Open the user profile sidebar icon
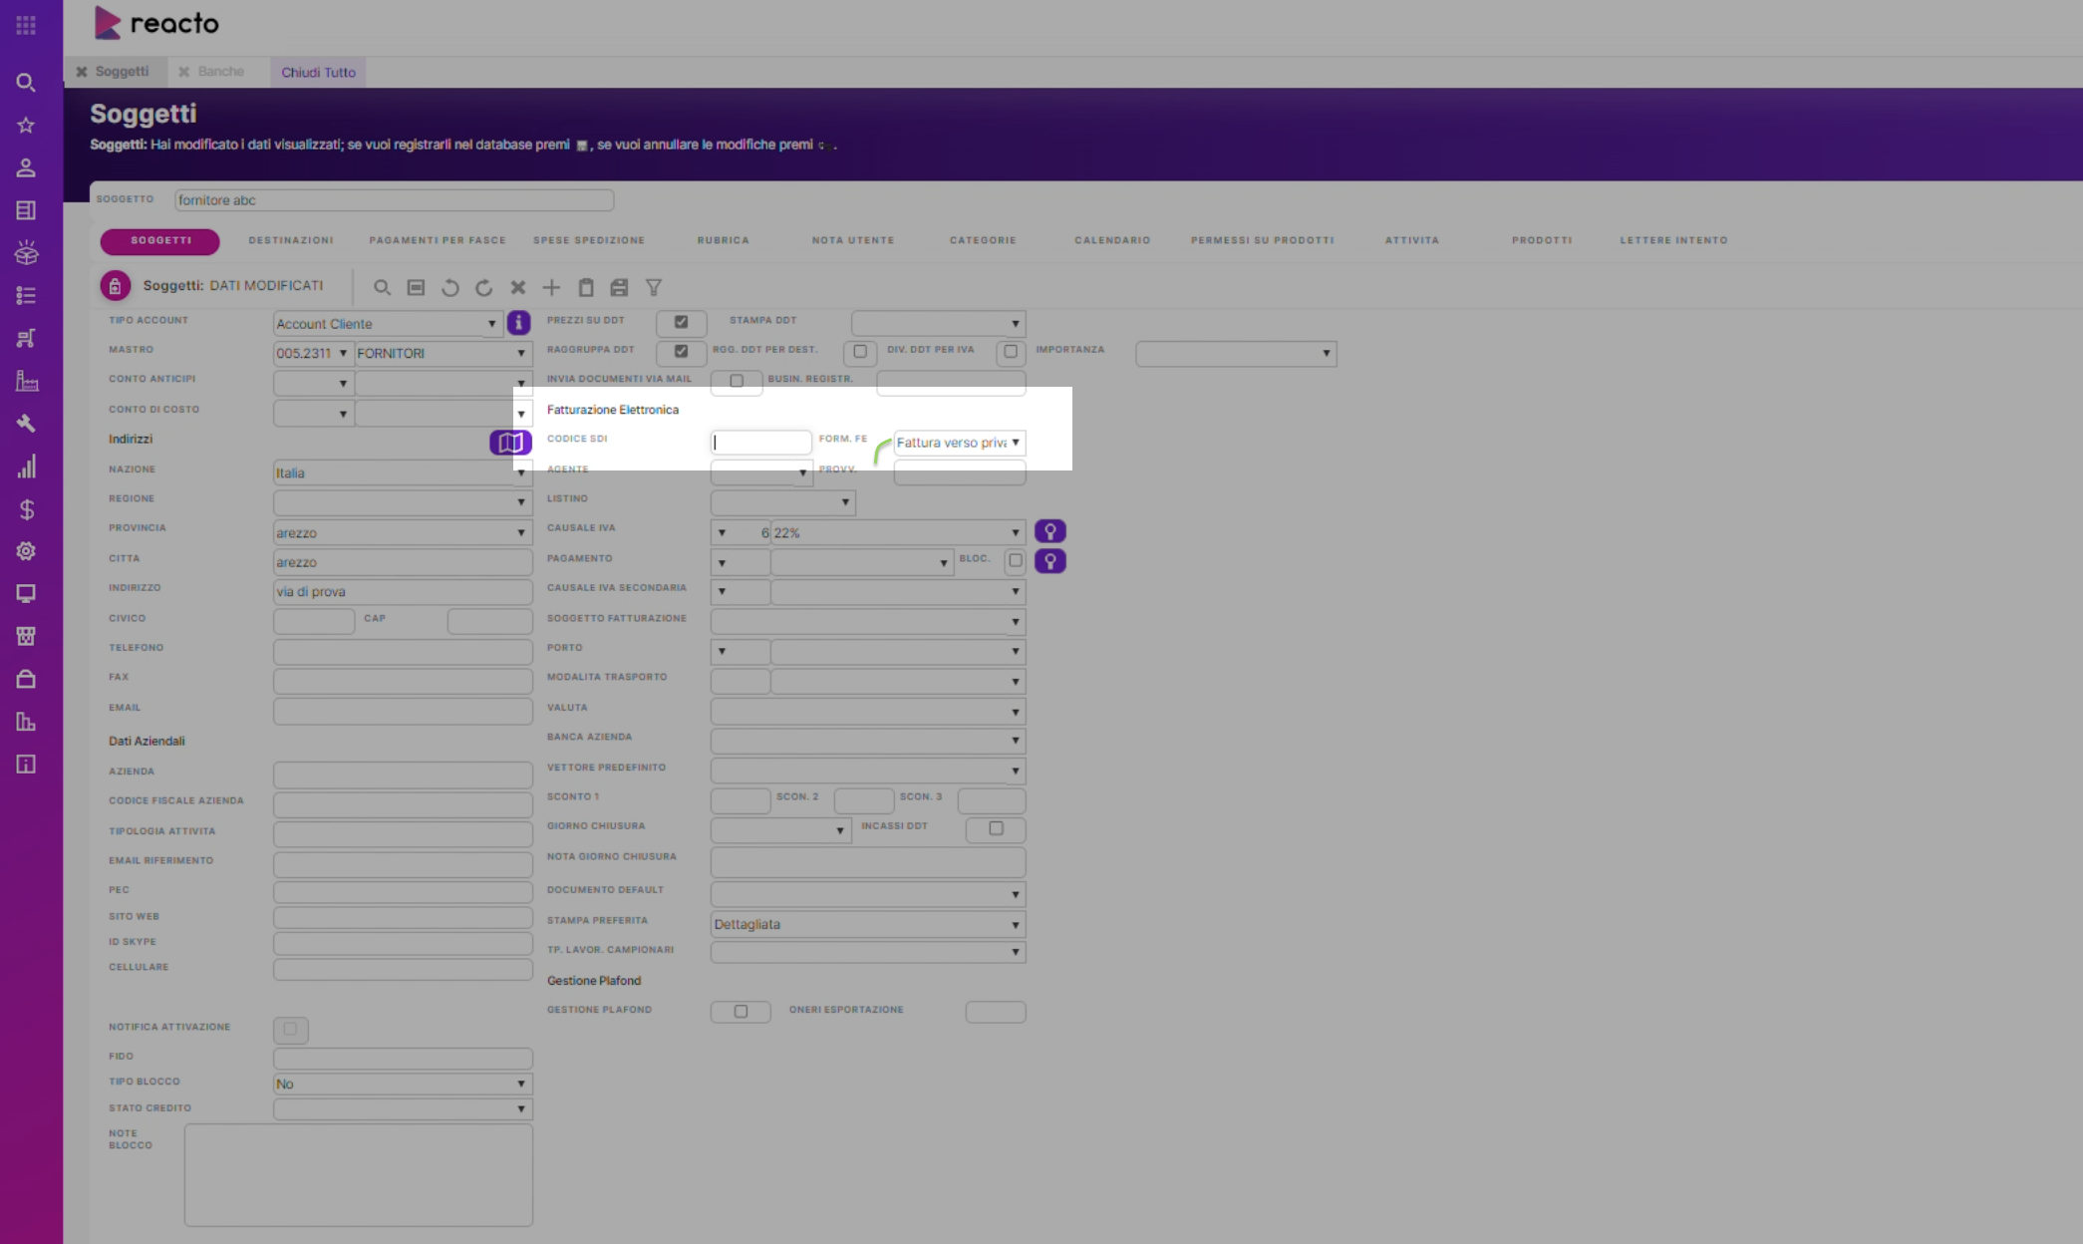The width and height of the screenshot is (2083, 1244). (26, 167)
